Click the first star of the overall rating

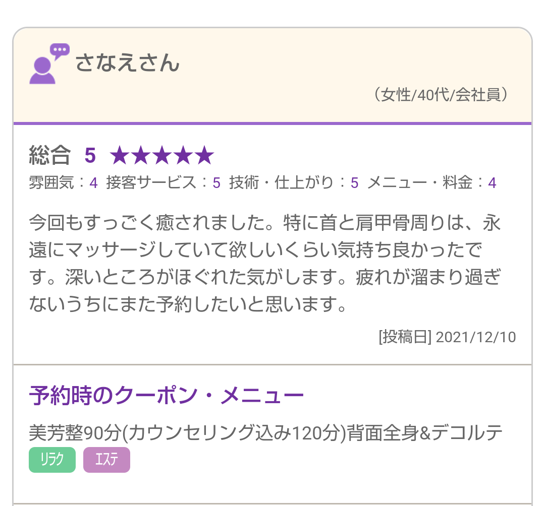point(120,156)
